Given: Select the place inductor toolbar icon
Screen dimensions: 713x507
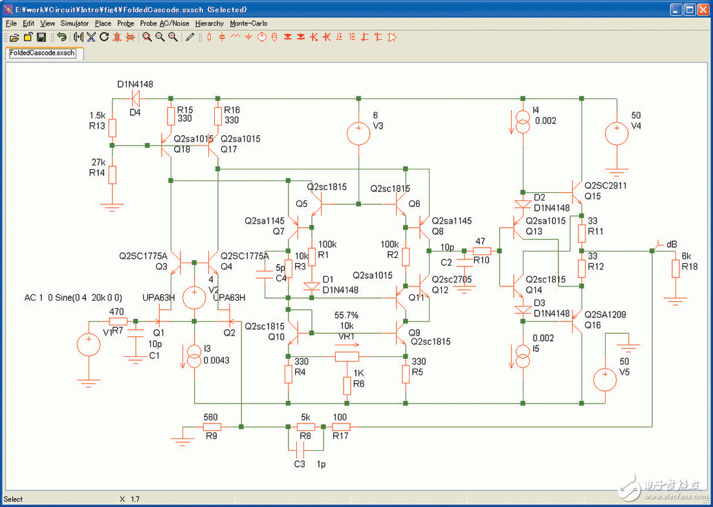Looking at the screenshot, I should [236, 38].
